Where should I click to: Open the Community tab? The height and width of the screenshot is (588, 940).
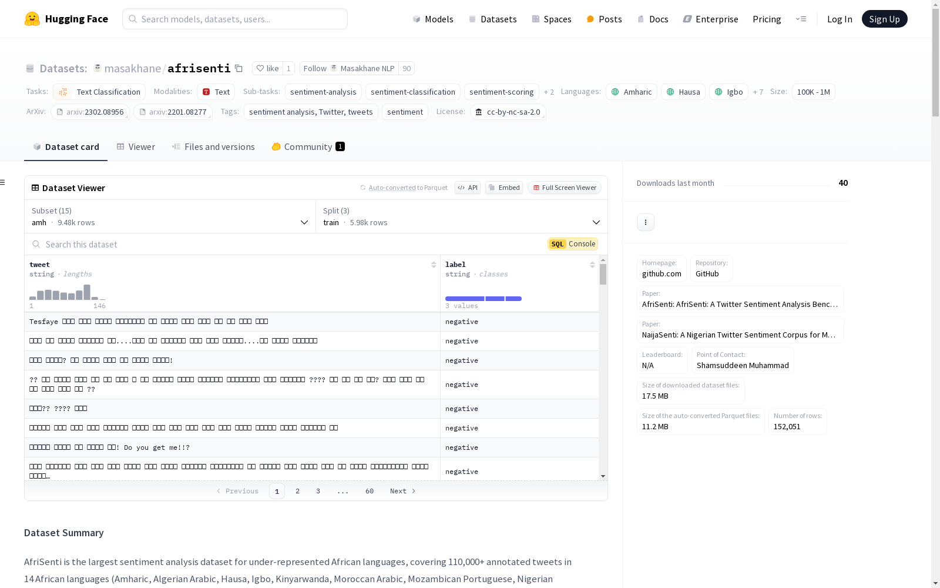coord(308,147)
